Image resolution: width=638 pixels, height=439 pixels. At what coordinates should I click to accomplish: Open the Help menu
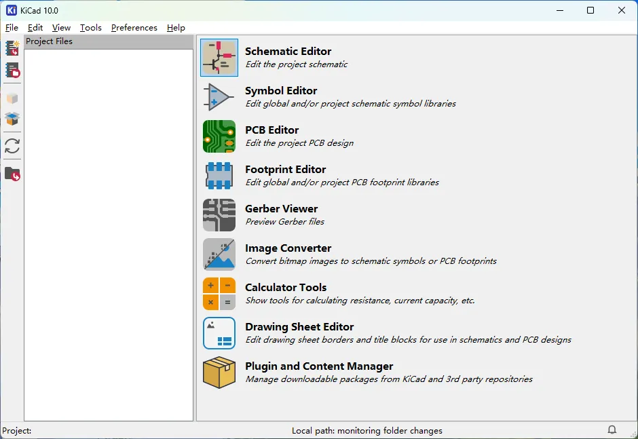coord(176,28)
